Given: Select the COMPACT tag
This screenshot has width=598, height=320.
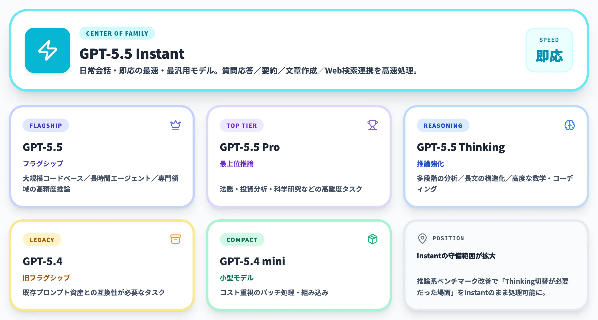Looking at the screenshot, I should tap(242, 240).
